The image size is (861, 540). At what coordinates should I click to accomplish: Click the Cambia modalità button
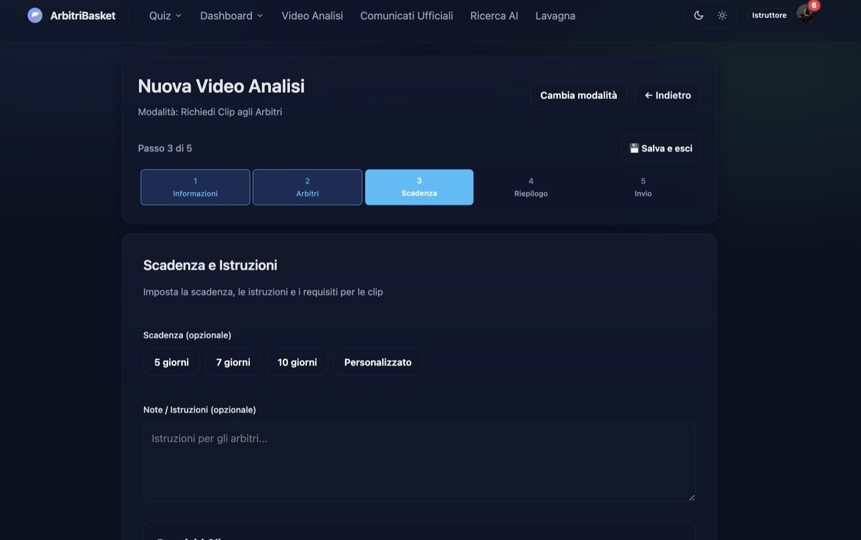[x=579, y=95]
